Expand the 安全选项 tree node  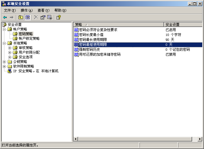(10, 57)
